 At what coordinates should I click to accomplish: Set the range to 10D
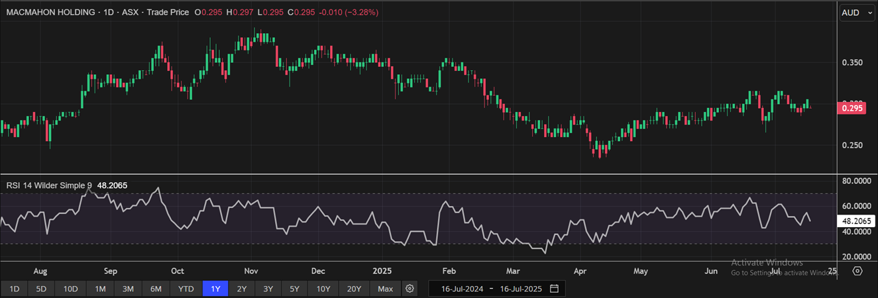tap(70, 289)
